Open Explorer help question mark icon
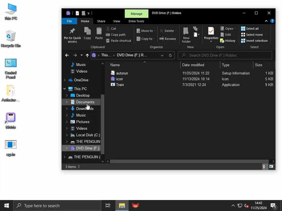Screen dimensions: 282x211 coord(272,21)
